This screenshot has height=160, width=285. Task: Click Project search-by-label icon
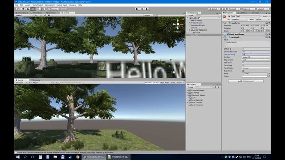[x=219, y=87]
